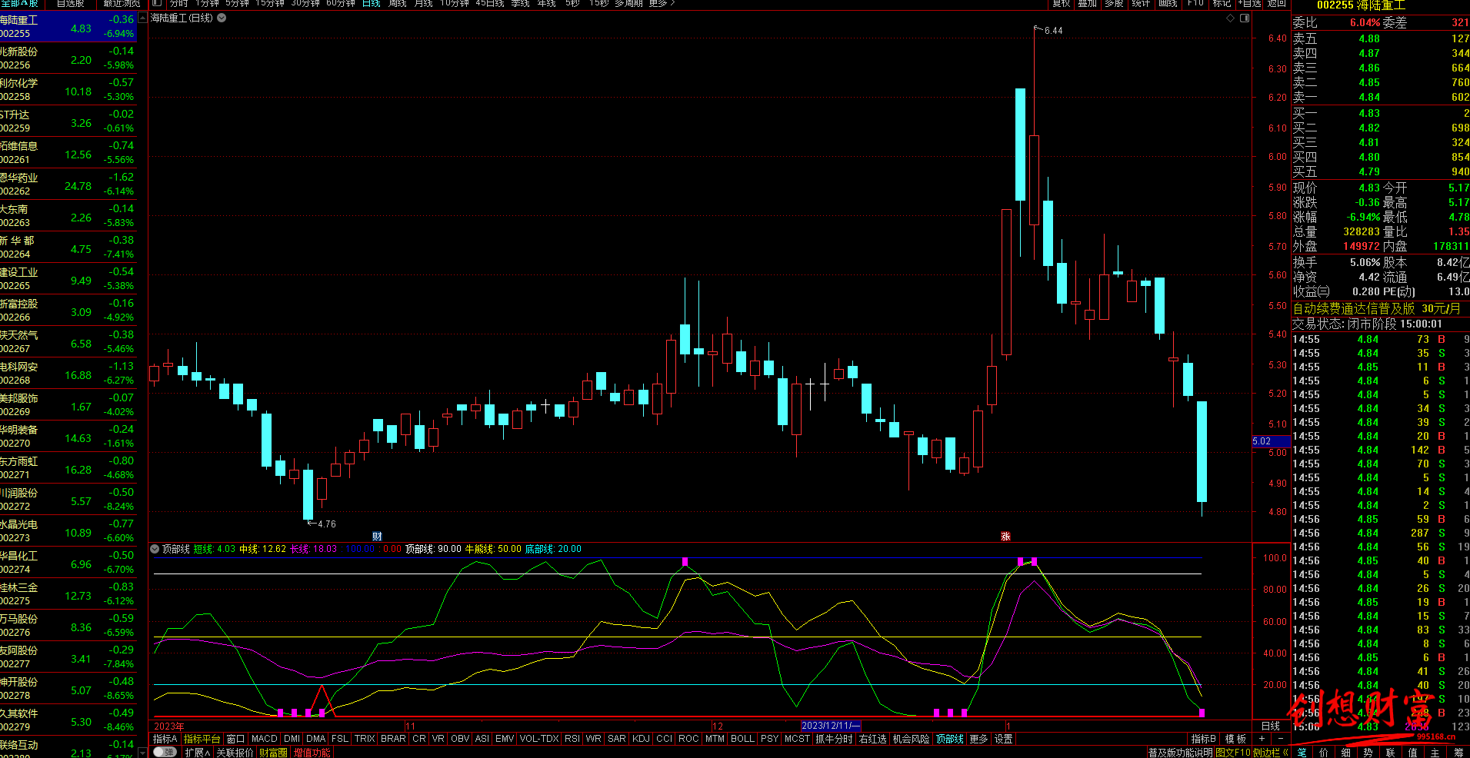Click the 指标A button
Screen dimensions: 1470x758
click(165, 739)
